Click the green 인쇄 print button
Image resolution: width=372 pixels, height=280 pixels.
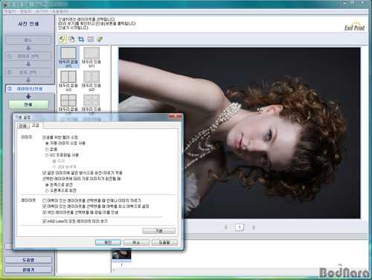tap(28, 104)
